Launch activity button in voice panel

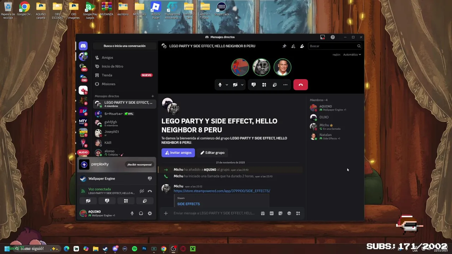pyautogui.click(x=126, y=201)
